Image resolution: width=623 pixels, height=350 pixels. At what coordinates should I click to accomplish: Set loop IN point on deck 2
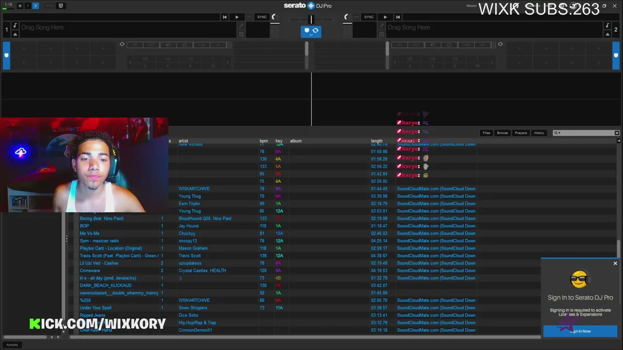point(400,45)
